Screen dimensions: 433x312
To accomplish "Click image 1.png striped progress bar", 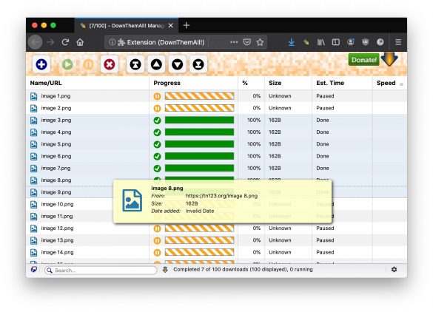I will coord(199,96).
